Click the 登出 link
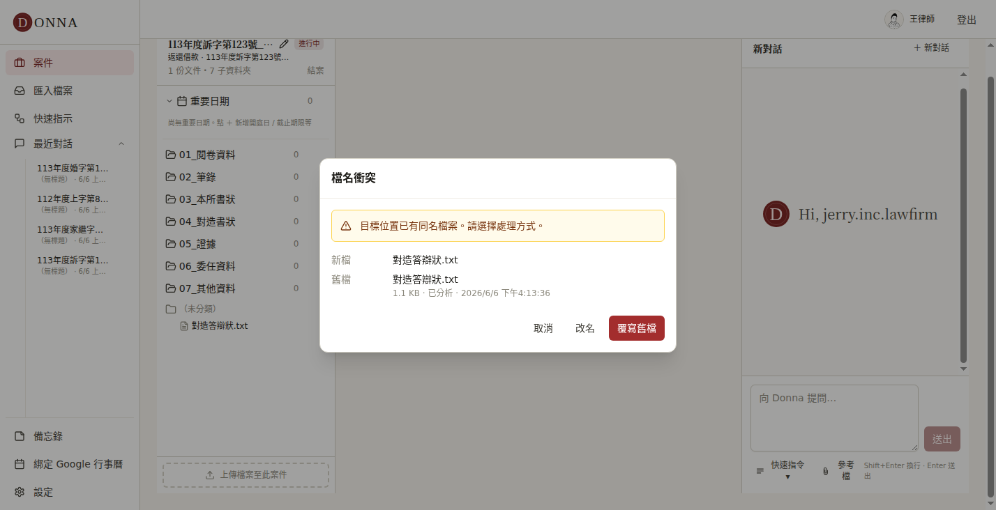996x510 pixels. (x=967, y=20)
